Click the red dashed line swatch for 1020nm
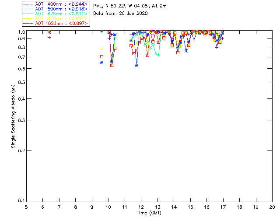280x224 pixels. point(28,23)
